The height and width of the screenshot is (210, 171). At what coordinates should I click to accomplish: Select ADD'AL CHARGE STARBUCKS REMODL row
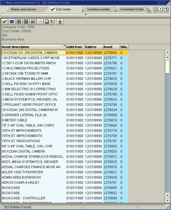[x=65, y=157]
